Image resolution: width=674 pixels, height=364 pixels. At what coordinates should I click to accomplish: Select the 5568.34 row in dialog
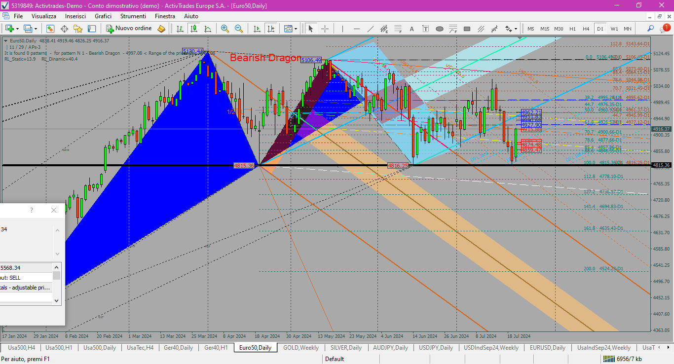[27, 268]
